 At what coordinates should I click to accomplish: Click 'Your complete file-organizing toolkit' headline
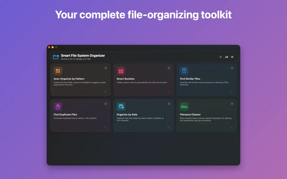click(x=143, y=15)
